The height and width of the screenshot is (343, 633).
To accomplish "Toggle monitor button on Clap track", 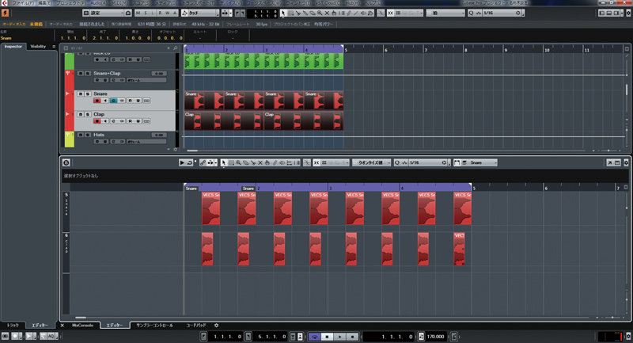I will coord(105,121).
